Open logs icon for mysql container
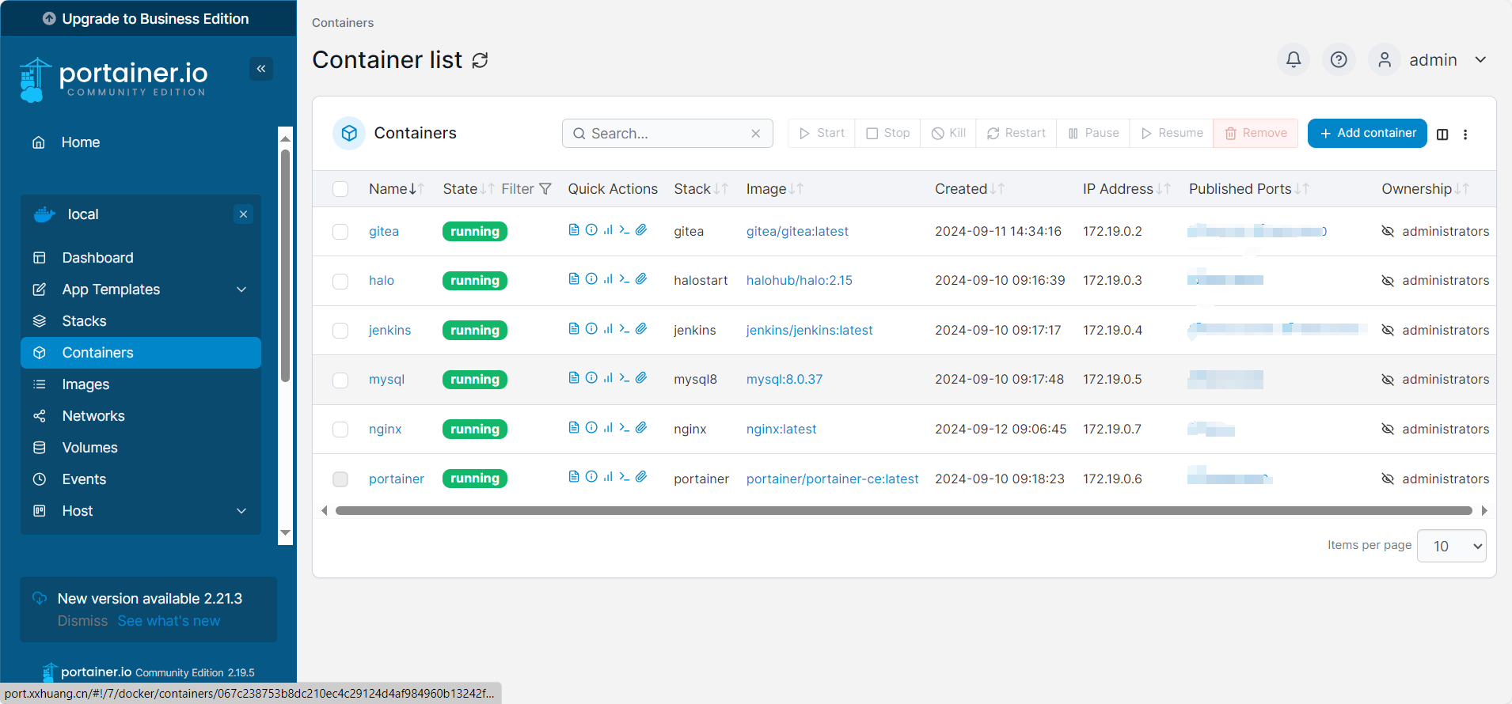Image resolution: width=1512 pixels, height=704 pixels. point(574,377)
